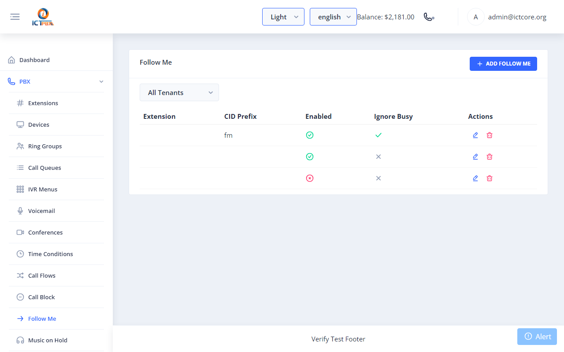Click the ICTPBX logo
564x352 pixels.
tap(43, 17)
